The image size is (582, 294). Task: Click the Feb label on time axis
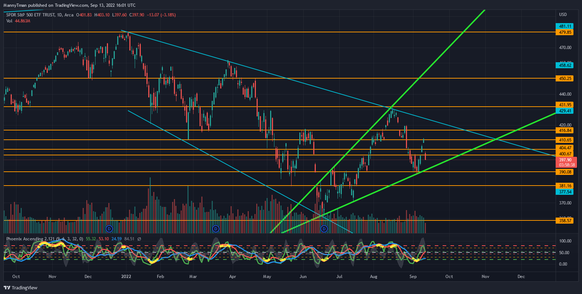click(x=160, y=277)
